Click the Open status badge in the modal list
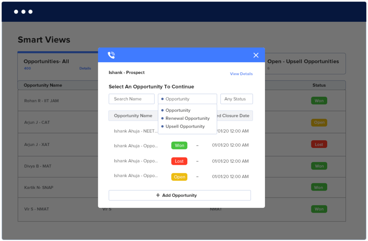The height and width of the screenshot is (241, 368). [x=179, y=177]
